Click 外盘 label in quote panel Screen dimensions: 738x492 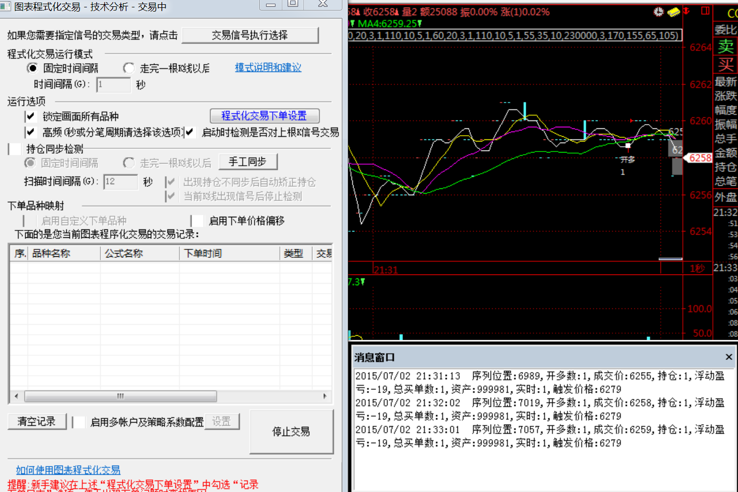(x=726, y=197)
